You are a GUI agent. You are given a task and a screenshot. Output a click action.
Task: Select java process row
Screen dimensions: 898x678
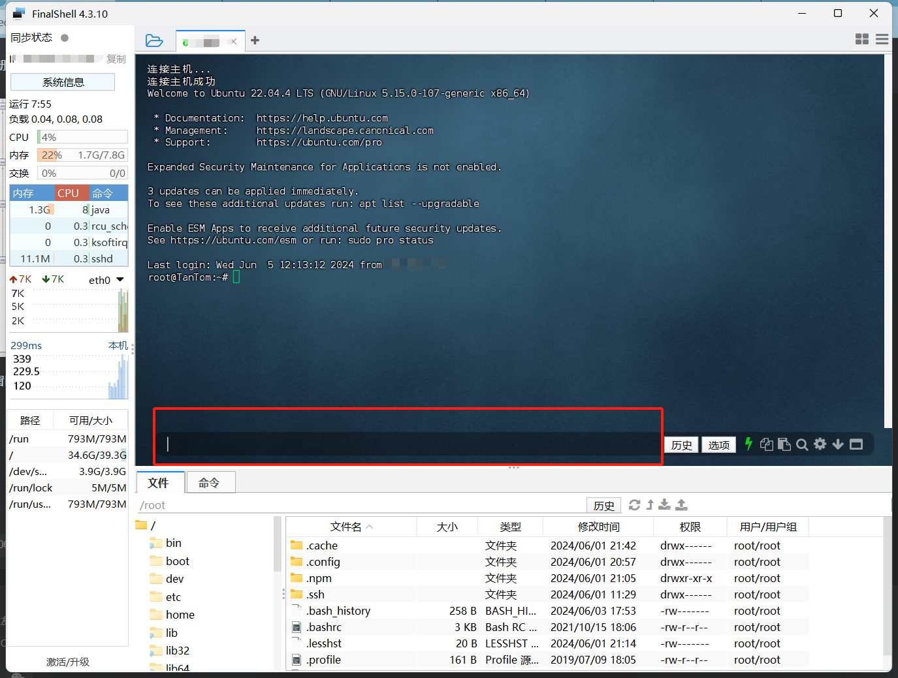coord(69,210)
